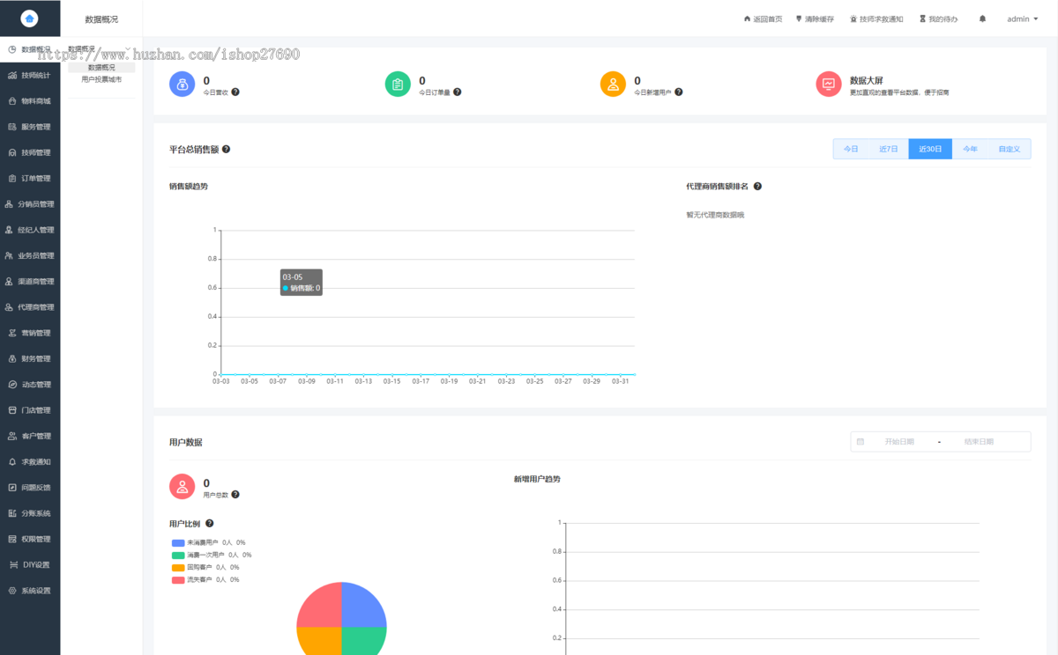Image resolution: width=1058 pixels, height=655 pixels.
Task: Open 订单管理 in the sidebar
Action: click(x=30, y=178)
